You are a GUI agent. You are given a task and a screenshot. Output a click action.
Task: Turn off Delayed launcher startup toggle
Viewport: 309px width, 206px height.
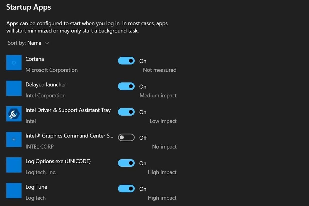pos(126,86)
